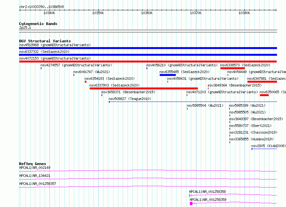The image size is (286, 207).
Task: Open the nsv6347881 variant label
Action: click(x=266, y=79)
